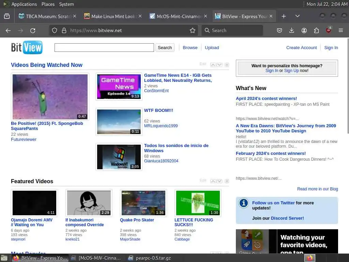
Task: Open the uBlock Origin extension icon
Action: [329, 30]
